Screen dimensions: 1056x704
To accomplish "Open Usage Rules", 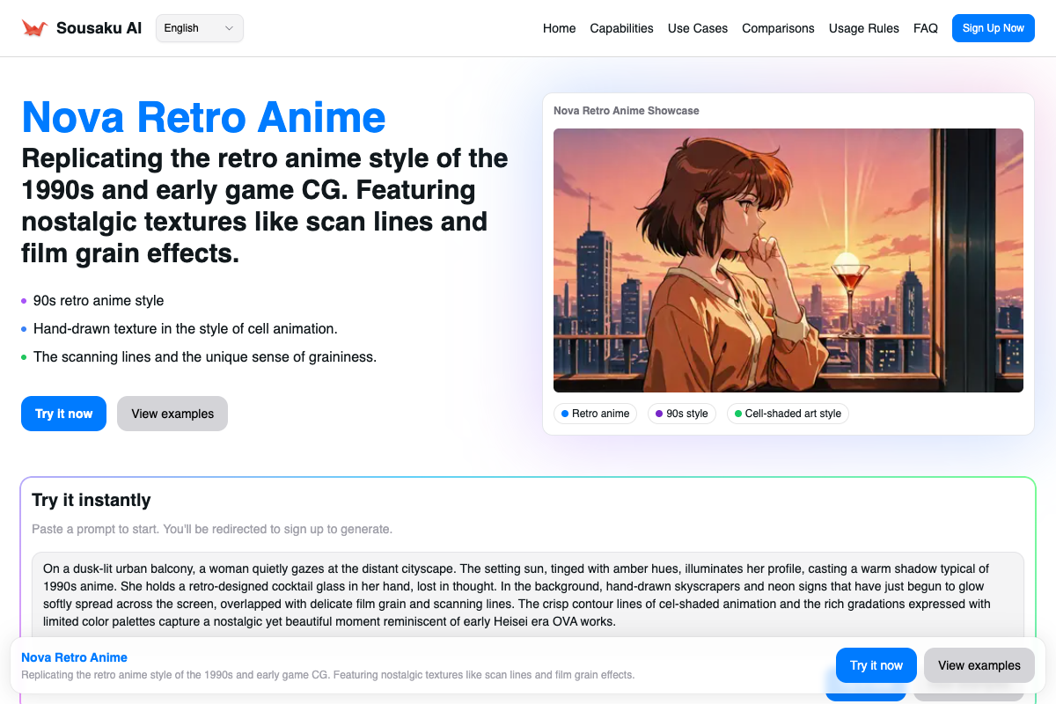I will click(x=863, y=28).
